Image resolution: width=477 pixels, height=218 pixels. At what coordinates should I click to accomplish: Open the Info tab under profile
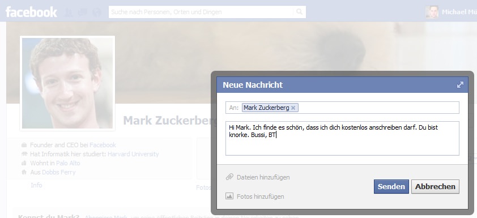[36, 185]
